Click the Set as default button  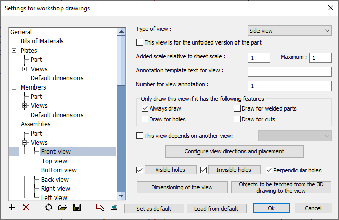pos(154,209)
